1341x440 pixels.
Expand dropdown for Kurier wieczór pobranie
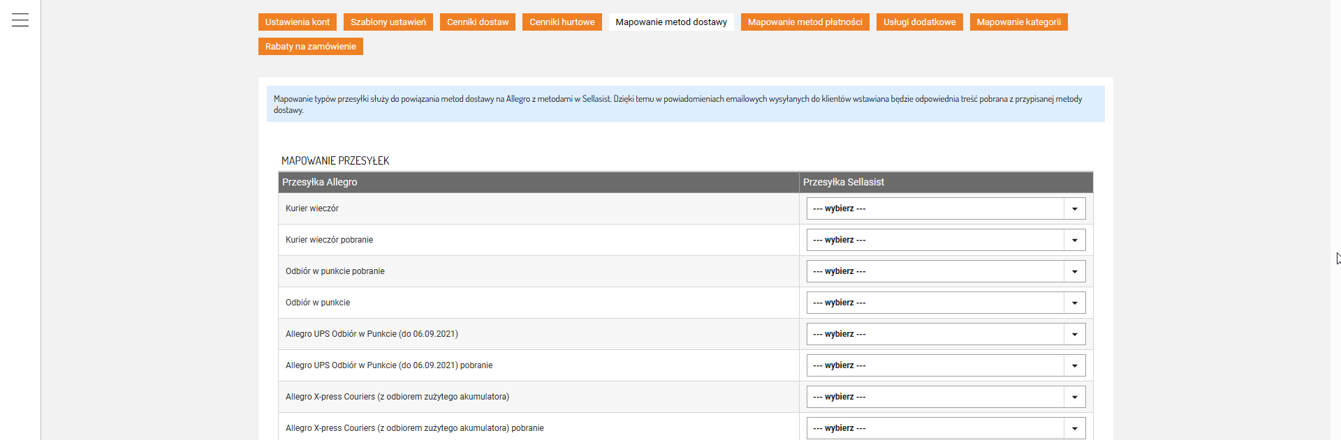click(946, 240)
